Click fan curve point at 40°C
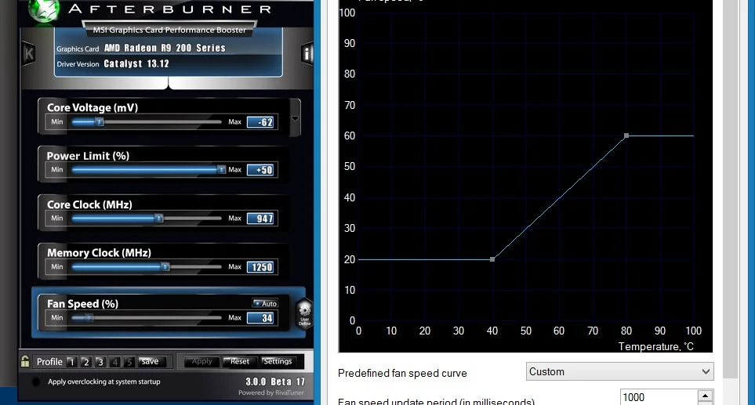This screenshot has width=755, height=405. tap(492, 259)
